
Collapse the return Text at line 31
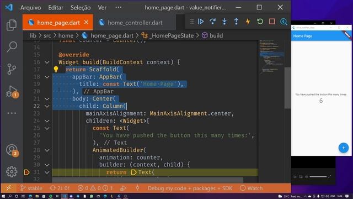click(47, 172)
